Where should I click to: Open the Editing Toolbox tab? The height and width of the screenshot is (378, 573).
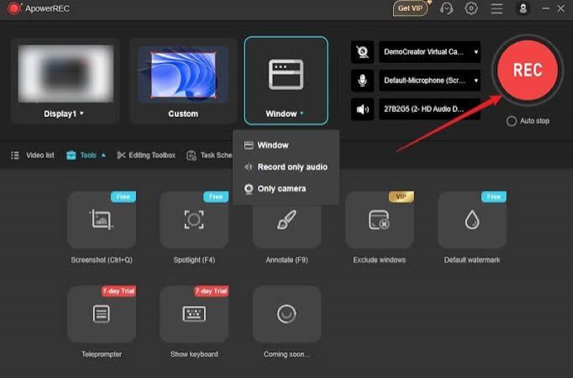[146, 155]
